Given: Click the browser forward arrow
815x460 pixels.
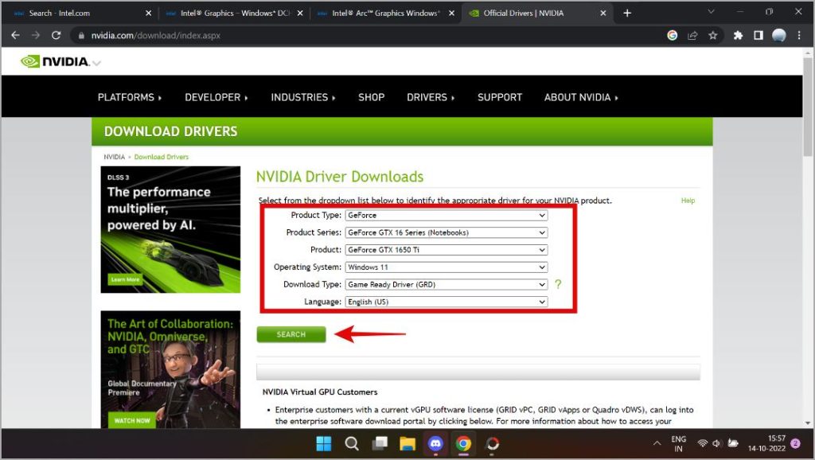Looking at the screenshot, I should tap(35, 35).
